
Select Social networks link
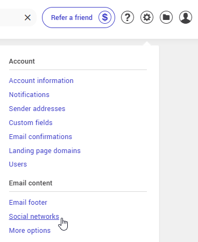tap(34, 217)
